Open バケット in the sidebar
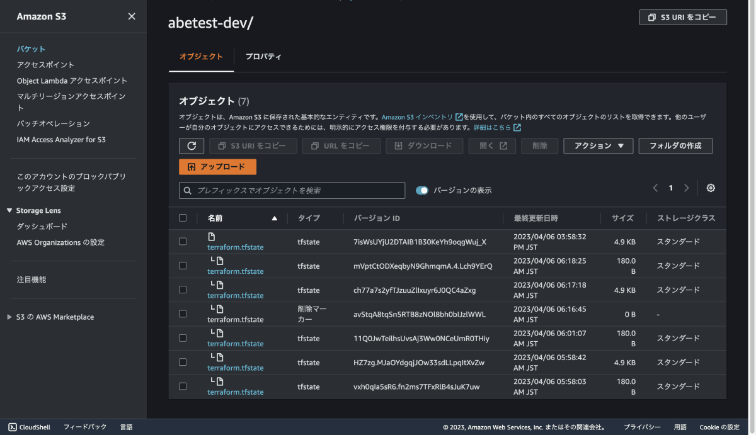This screenshot has height=435, width=756. click(x=31, y=48)
